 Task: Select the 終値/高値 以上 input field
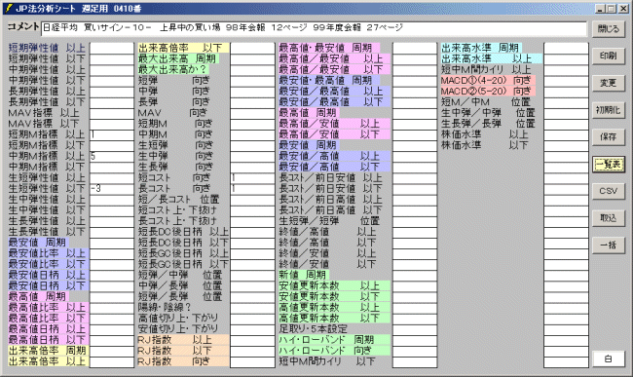click(x=415, y=232)
